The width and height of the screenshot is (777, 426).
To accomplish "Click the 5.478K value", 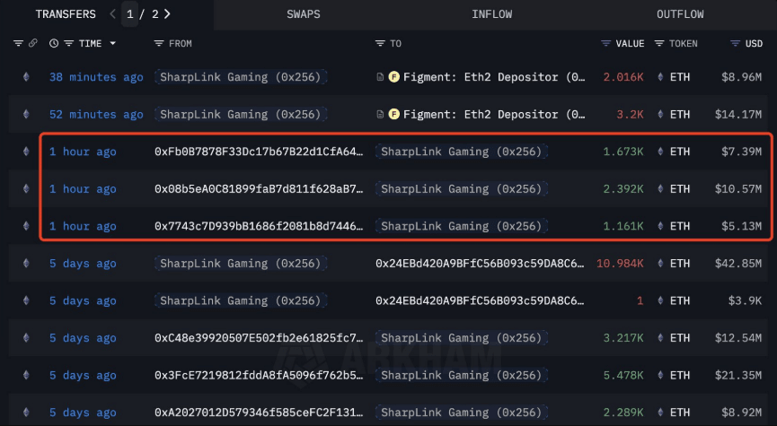I will point(623,375).
